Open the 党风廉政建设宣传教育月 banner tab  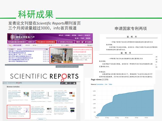point(17,42)
